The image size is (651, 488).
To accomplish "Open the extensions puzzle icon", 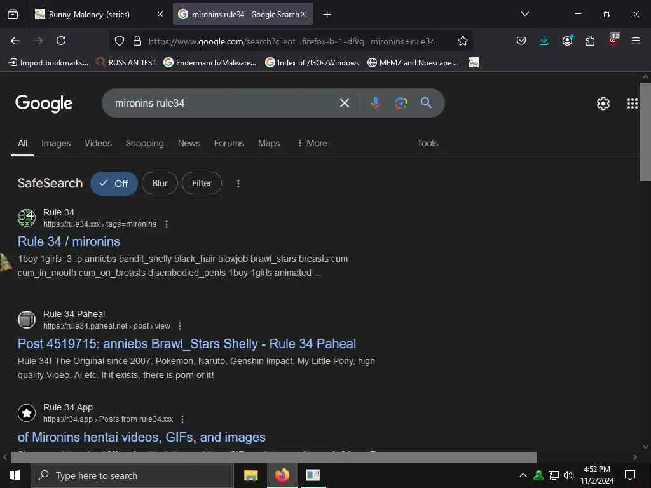I will pos(590,41).
